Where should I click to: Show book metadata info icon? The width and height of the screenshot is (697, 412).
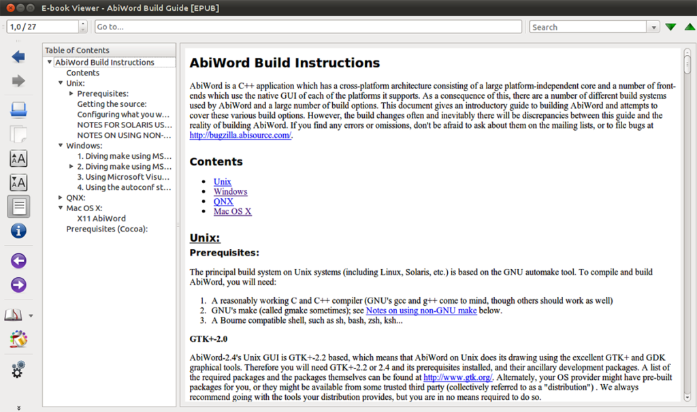(18, 230)
